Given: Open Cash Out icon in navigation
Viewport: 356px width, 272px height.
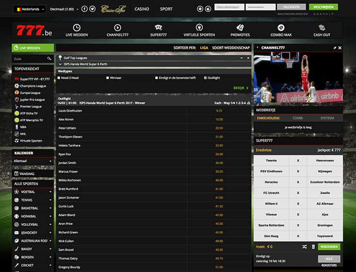Looking at the screenshot, I should click(x=322, y=28).
